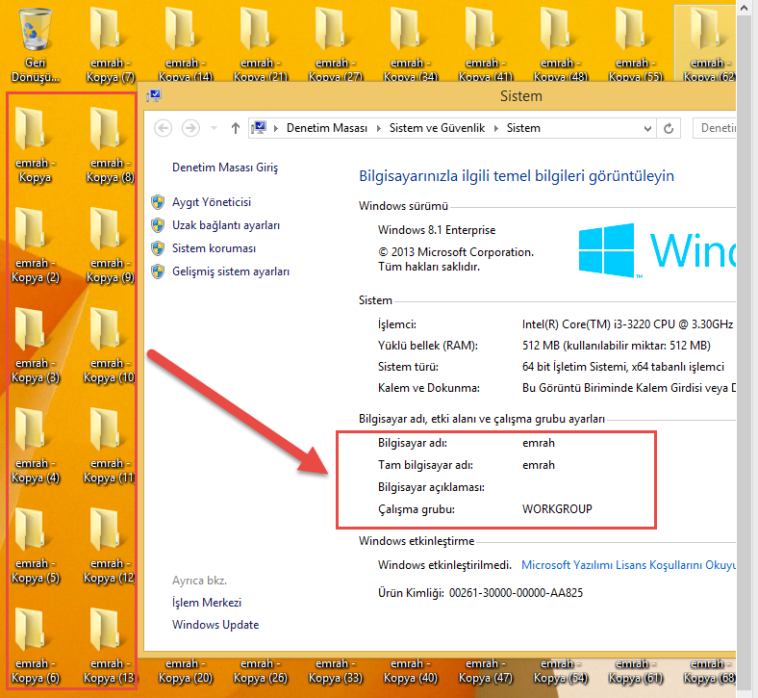Go up one level with the up arrow
Screen dimensions: 758x698
(236, 128)
